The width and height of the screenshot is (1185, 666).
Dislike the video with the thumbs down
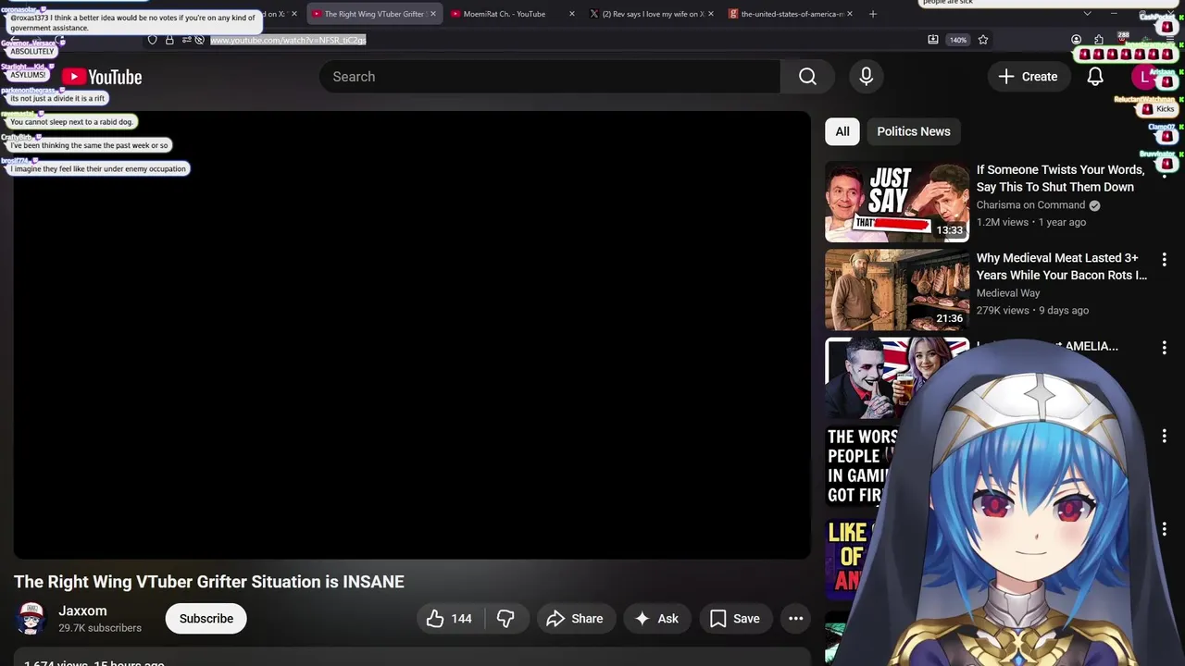point(505,619)
